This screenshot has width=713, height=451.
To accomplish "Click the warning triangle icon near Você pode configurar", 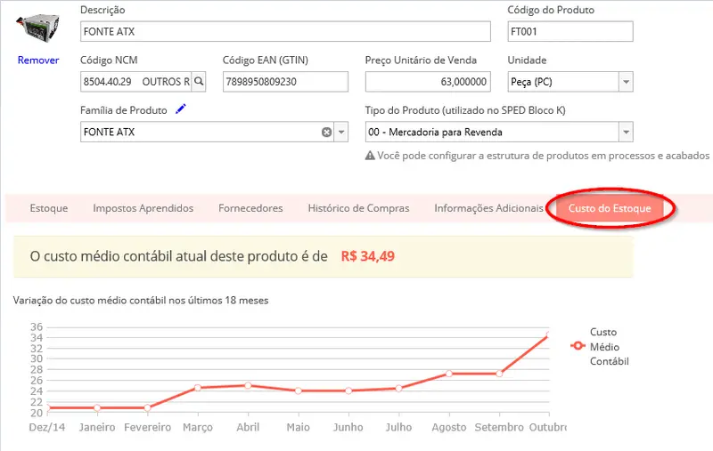I will (x=370, y=156).
